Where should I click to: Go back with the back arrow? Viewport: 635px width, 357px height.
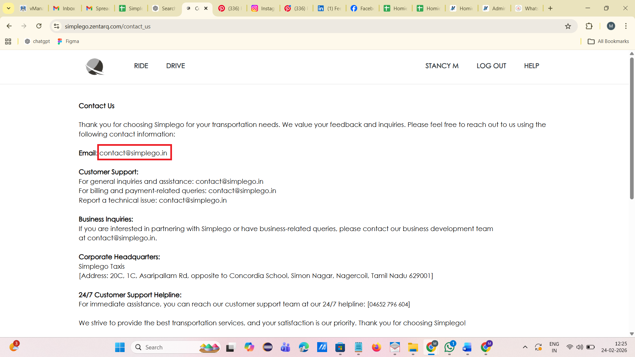click(9, 26)
